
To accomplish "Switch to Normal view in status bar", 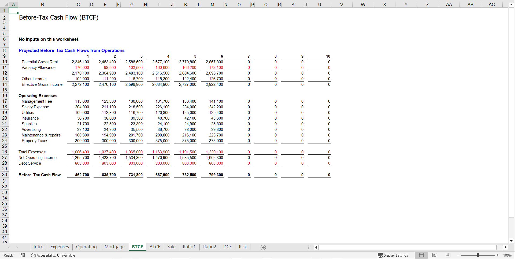I will [421, 255].
